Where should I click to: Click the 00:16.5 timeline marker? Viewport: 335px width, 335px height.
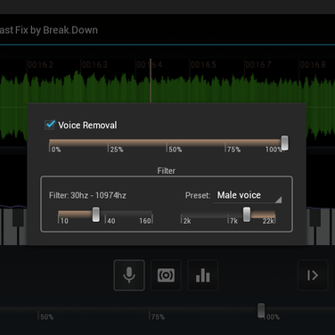[203, 65]
